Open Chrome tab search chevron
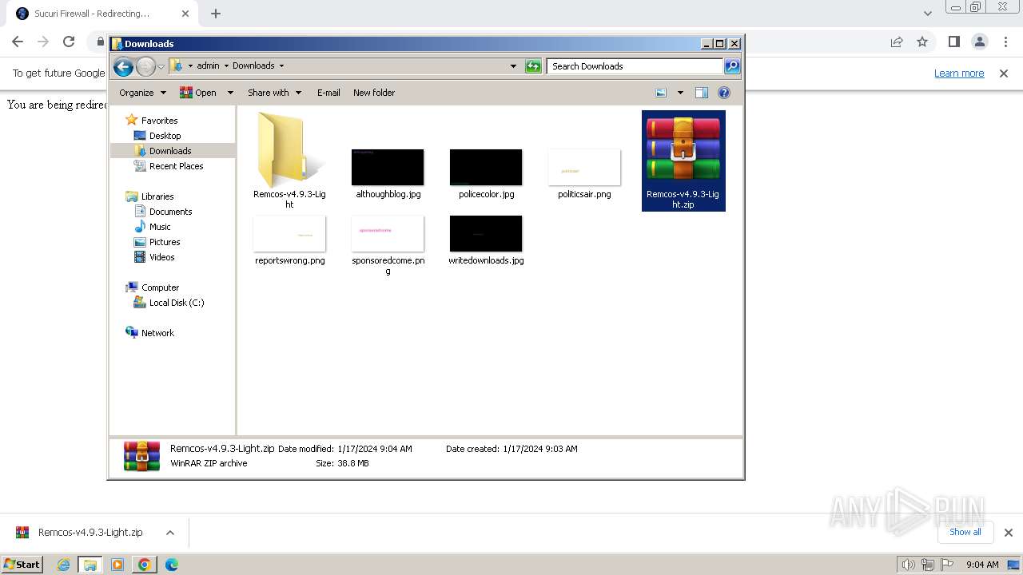The height and width of the screenshot is (575, 1023). pyautogui.click(x=927, y=14)
